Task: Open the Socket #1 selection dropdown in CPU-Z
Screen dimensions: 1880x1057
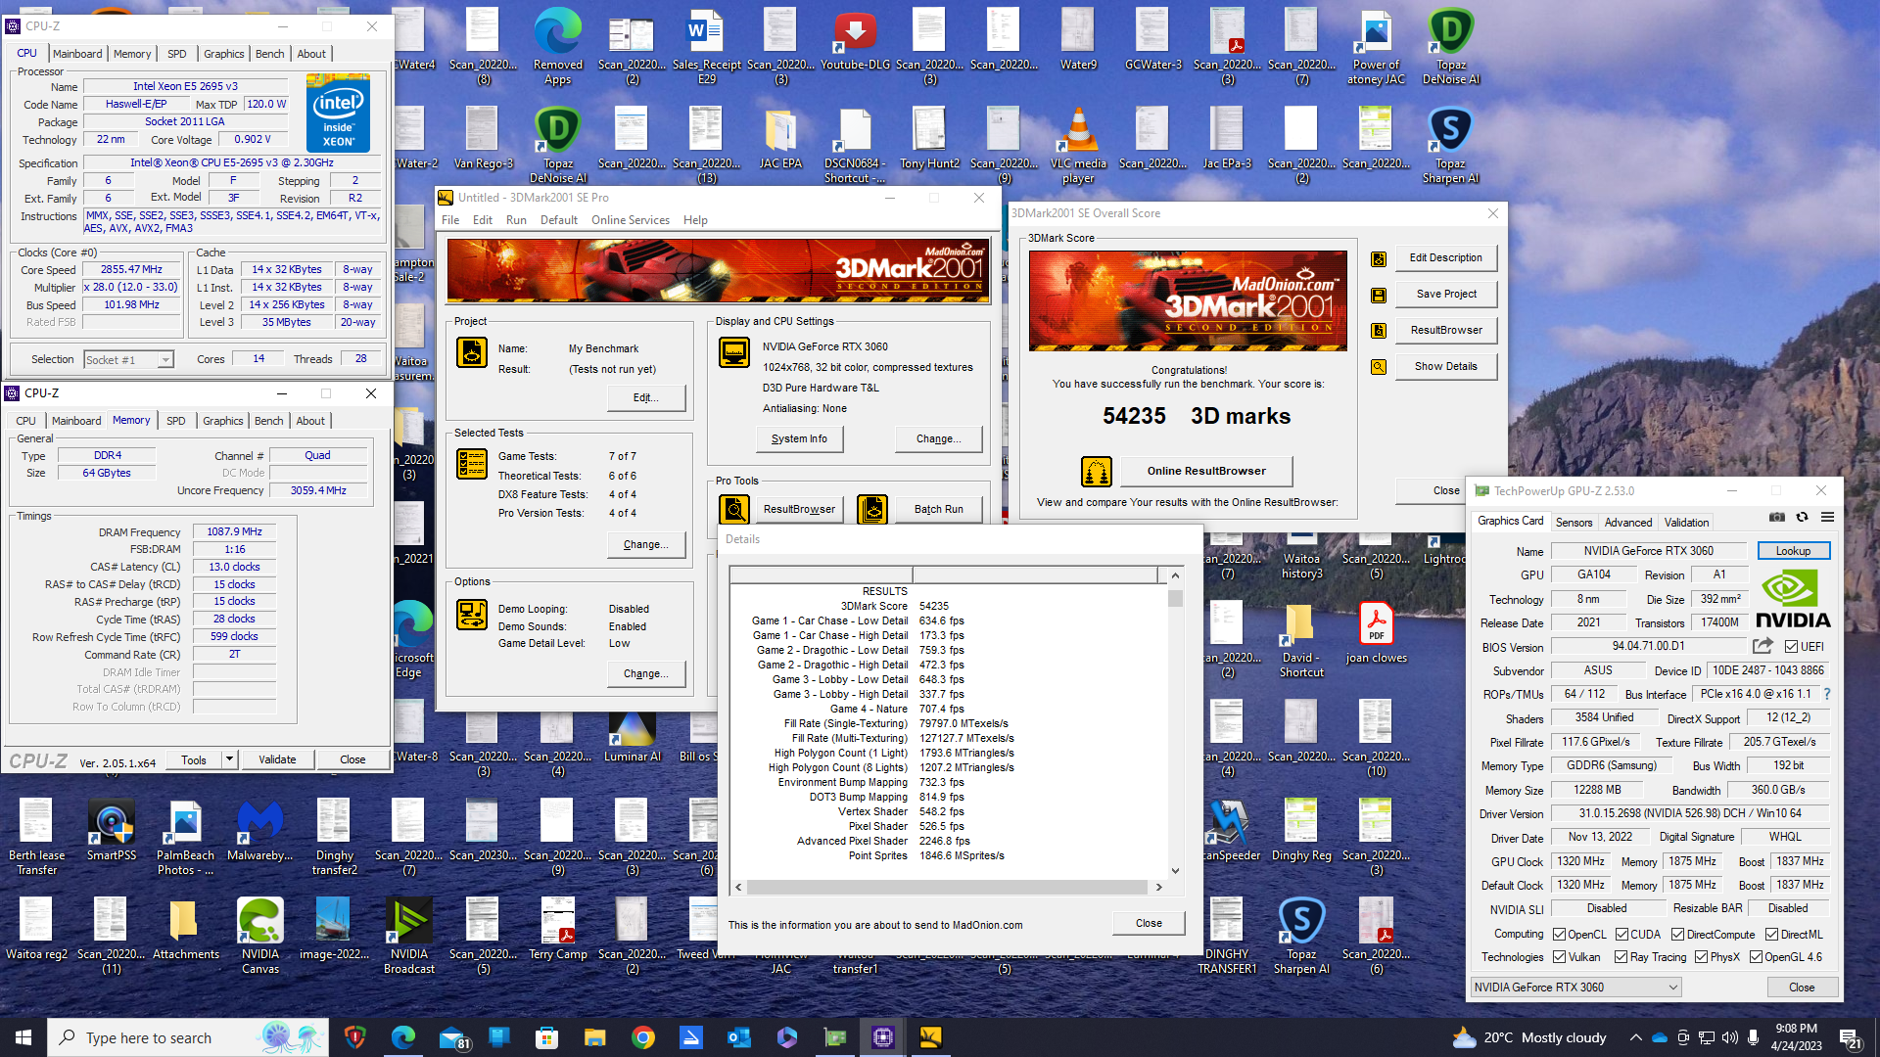Action: pyautogui.click(x=128, y=360)
